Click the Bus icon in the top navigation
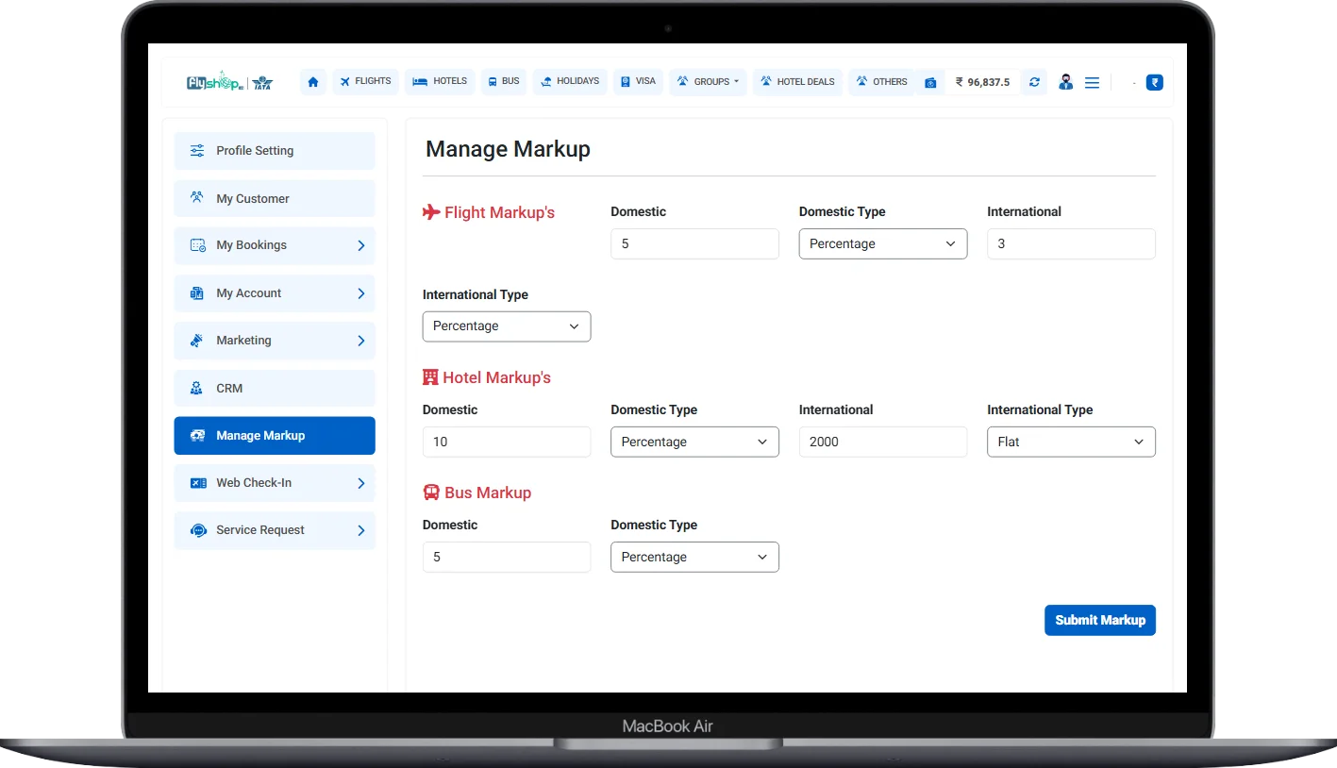 pos(491,82)
